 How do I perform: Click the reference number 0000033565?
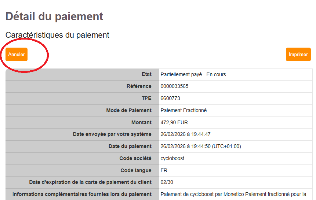[174, 86]
